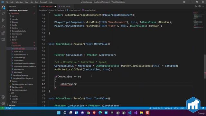Image resolution: width=206 pixels, height=116 pixels.
Task: Open the File menu
Action: point(7,2)
